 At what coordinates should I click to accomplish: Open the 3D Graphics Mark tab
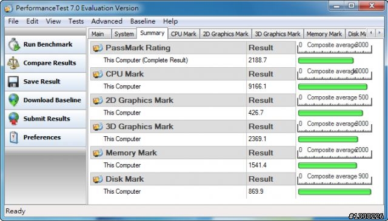(278, 34)
